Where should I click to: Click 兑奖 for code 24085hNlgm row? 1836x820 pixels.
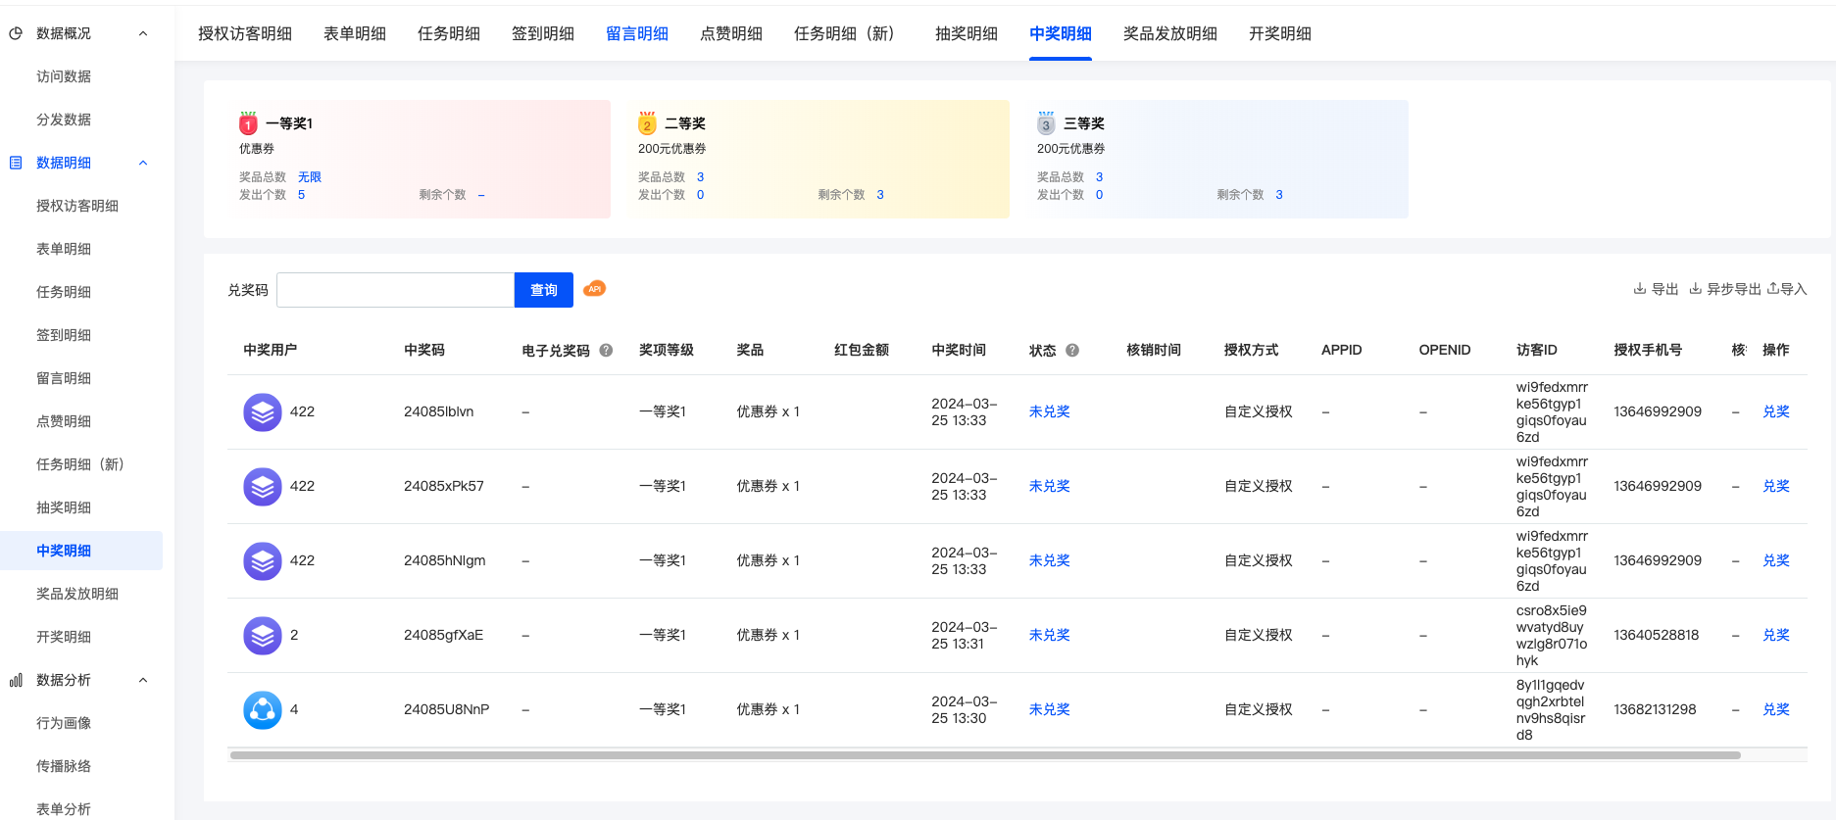click(1776, 561)
